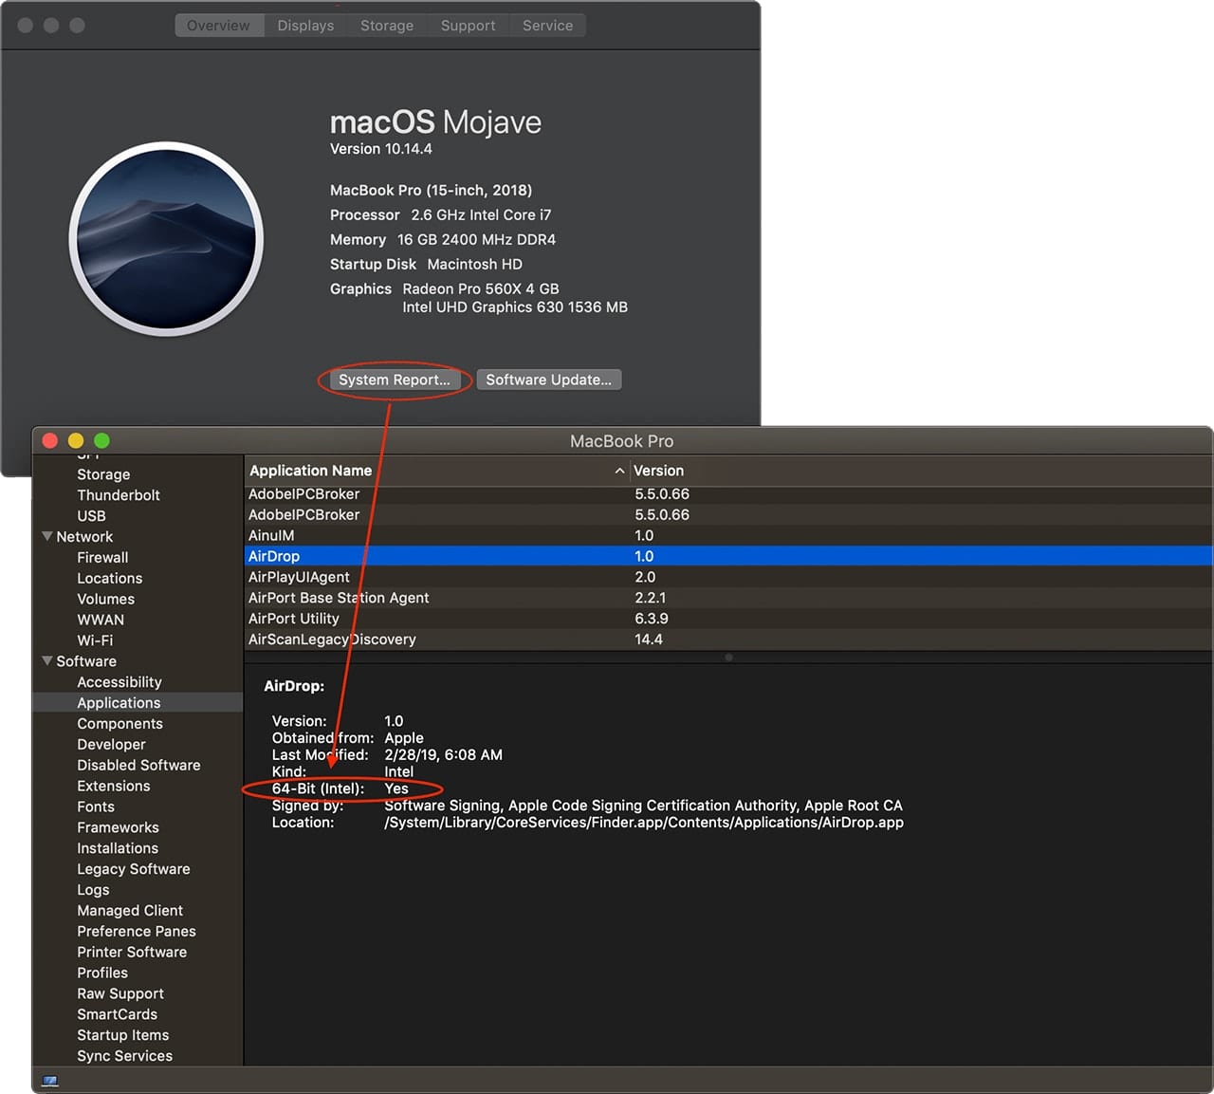1214x1094 pixels.
Task: Click the green zoom button of MacBook Pro window
Action: tap(101, 440)
